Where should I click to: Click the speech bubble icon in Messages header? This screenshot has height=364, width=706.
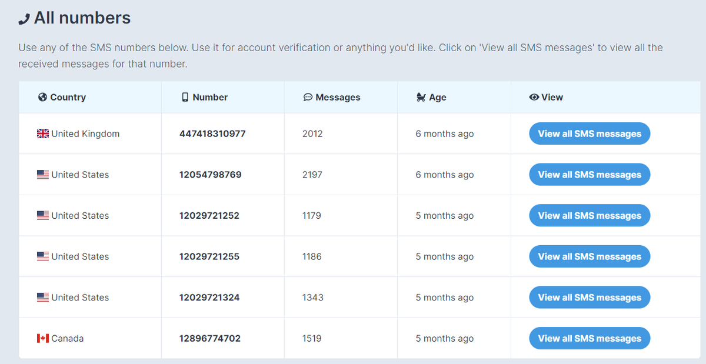point(308,97)
